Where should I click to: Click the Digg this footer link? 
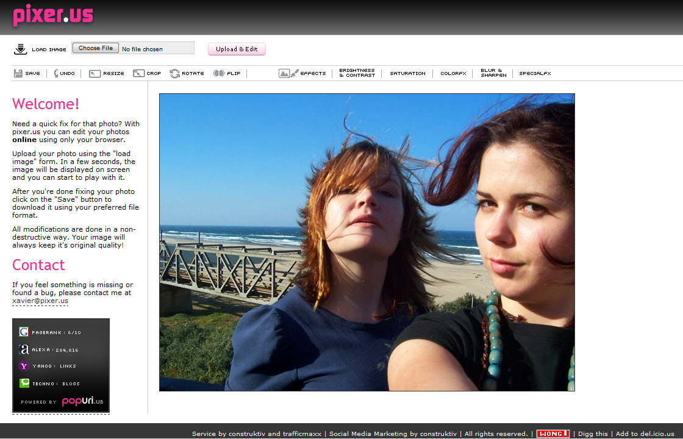click(593, 434)
